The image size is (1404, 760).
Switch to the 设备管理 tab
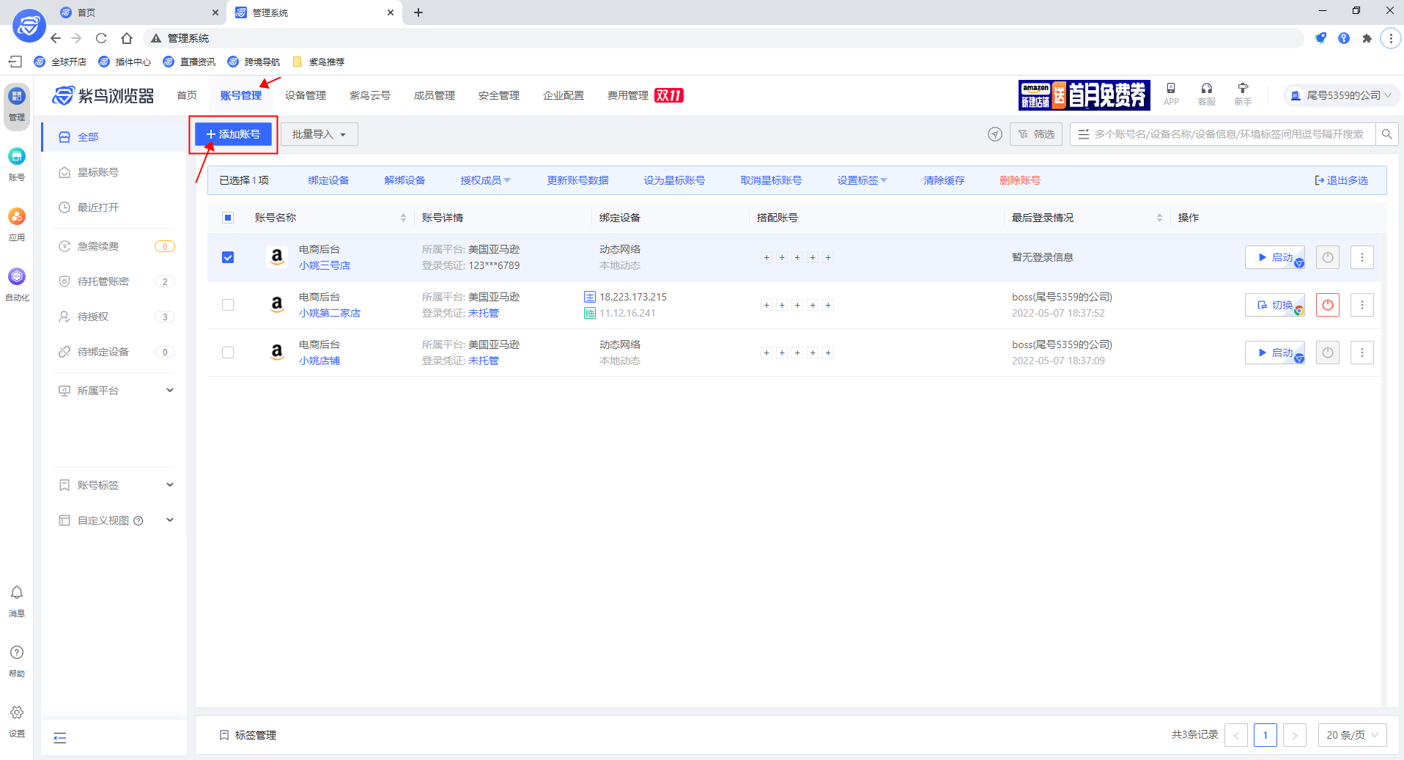305,95
